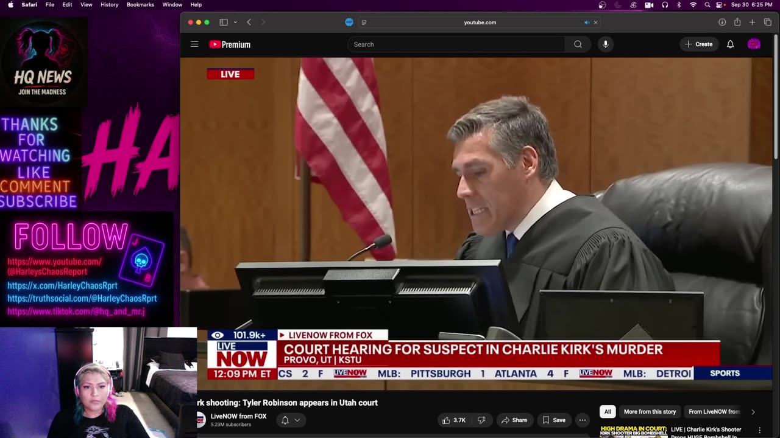
Task: Open LiveNOW from FOX channel name
Action: (239, 416)
